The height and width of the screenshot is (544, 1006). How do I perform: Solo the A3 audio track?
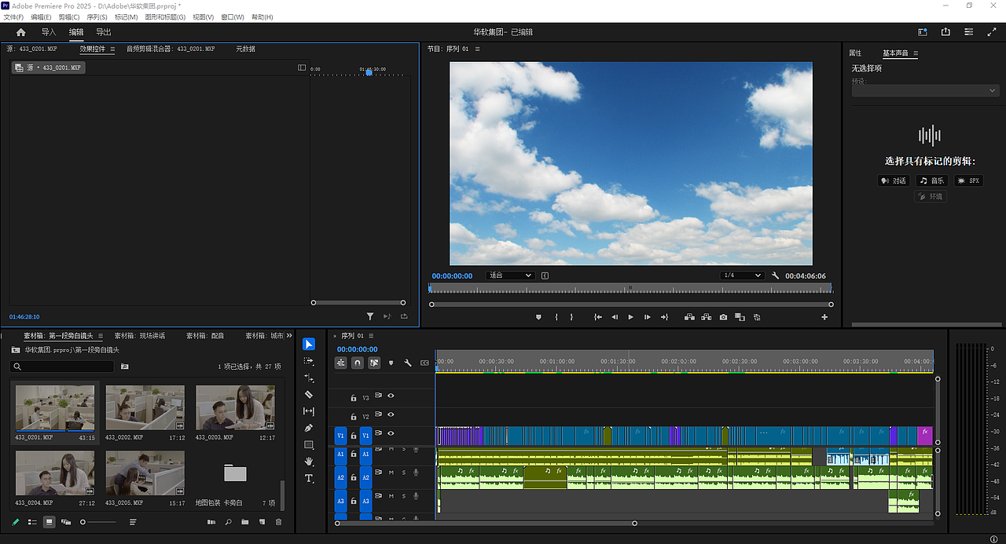[404, 496]
